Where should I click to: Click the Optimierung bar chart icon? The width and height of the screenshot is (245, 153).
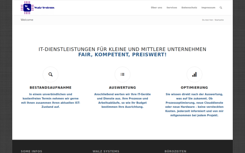tap(194, 75)
